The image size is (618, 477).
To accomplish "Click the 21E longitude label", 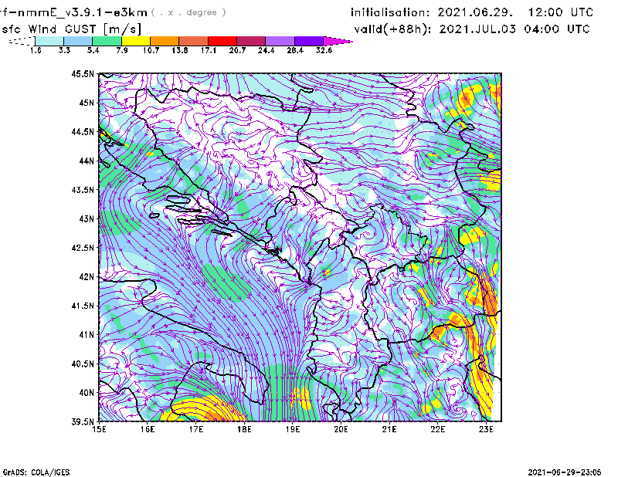I will point(389,429).
